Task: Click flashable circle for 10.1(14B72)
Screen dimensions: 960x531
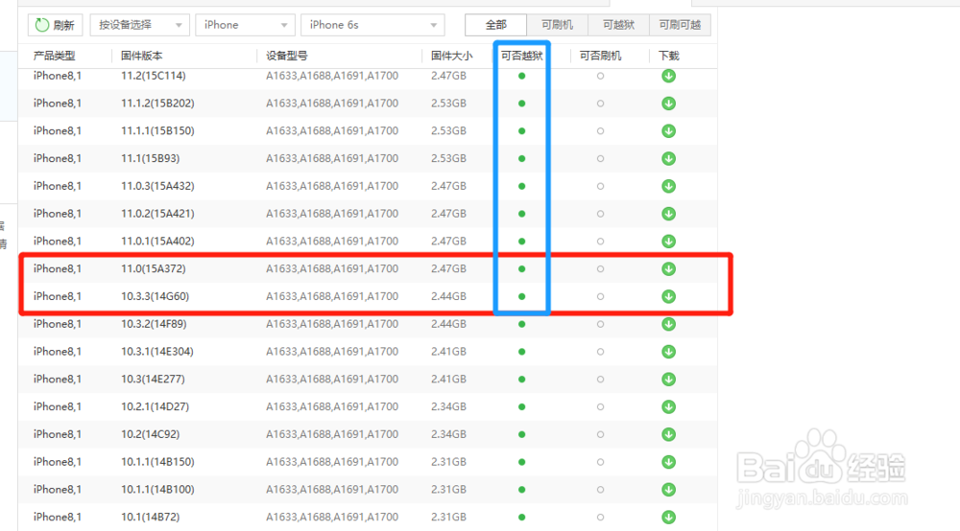Action: [x=600, y=517]
